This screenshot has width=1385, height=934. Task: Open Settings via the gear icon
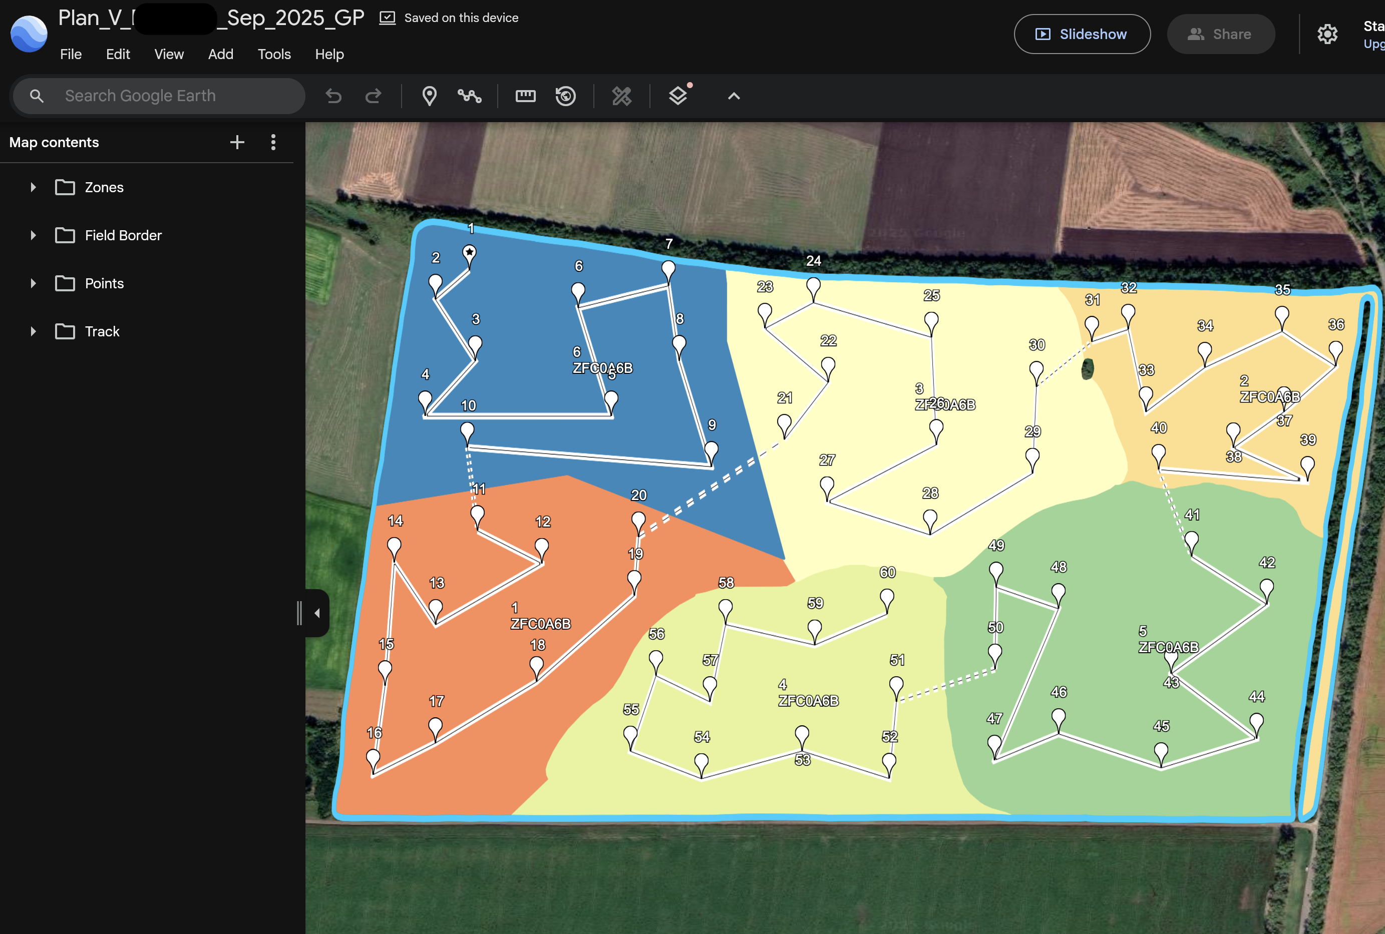click(1327, 34)
